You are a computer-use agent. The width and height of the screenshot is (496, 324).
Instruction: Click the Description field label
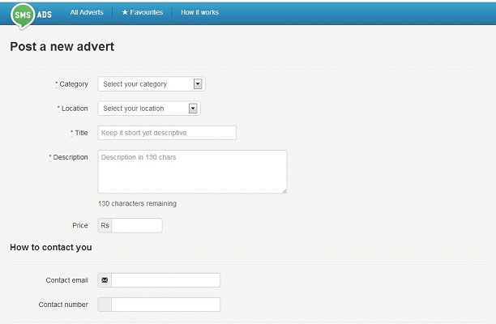69,157
